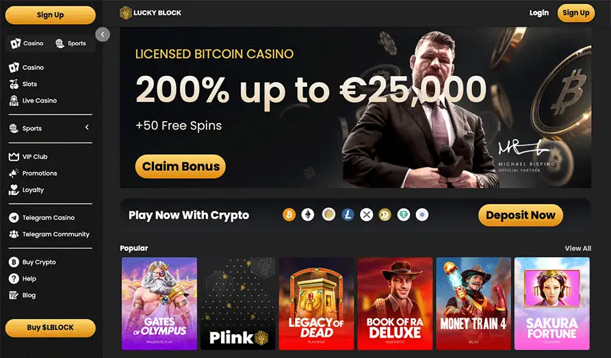Open the Gates of Olympus game thumbnail
This screenshot has width=611, height=358.
(159, 303)
